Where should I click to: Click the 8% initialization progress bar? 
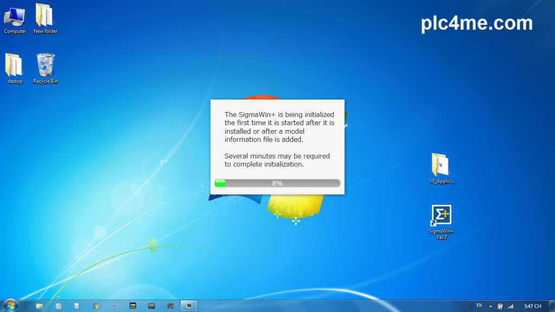tap(277, 183)
